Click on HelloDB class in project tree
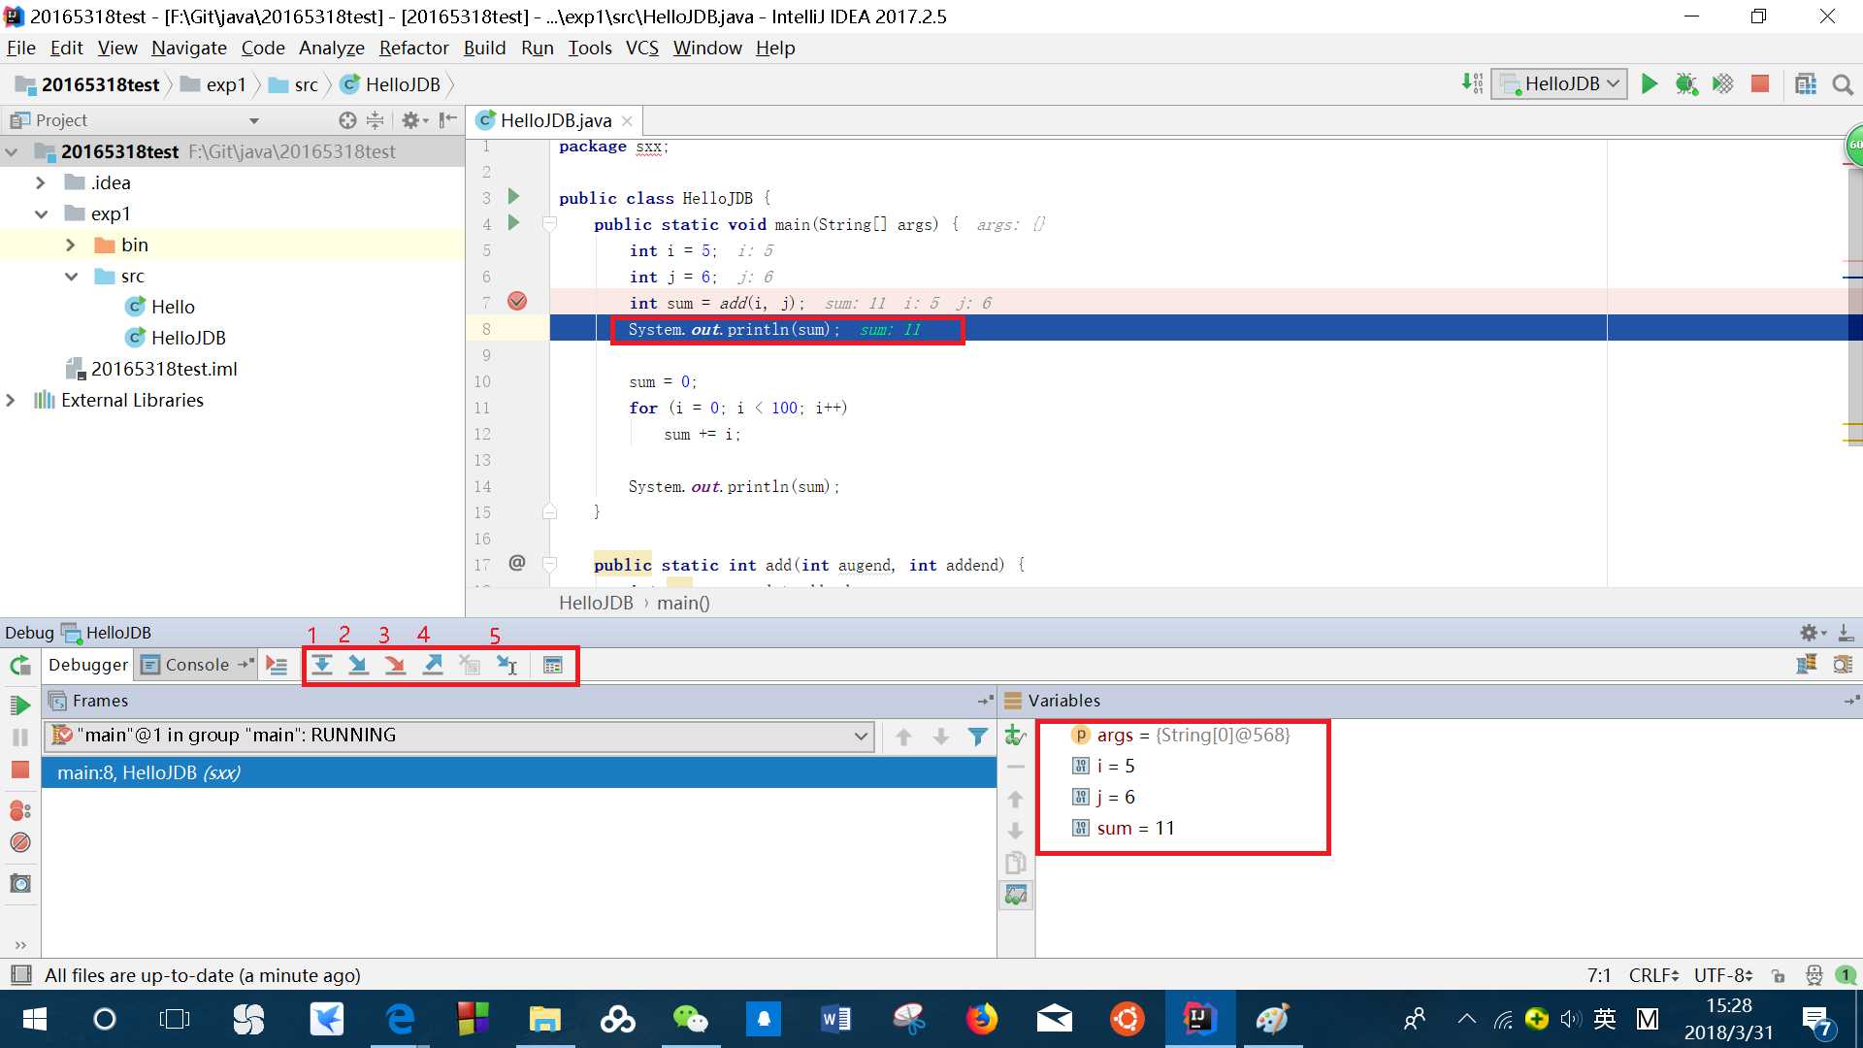Screen dimensions: 1863x1048 (188, 337)
